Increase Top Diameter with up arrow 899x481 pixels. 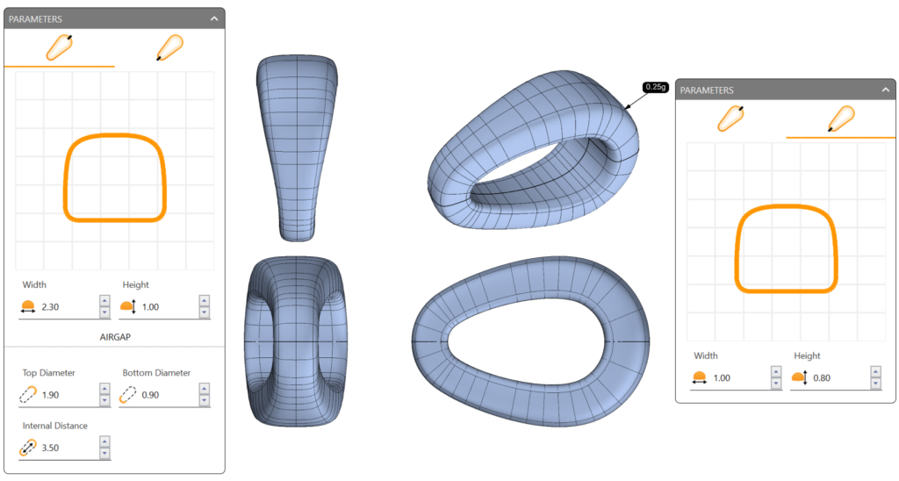pyautogui.click(x=104, y=391)
